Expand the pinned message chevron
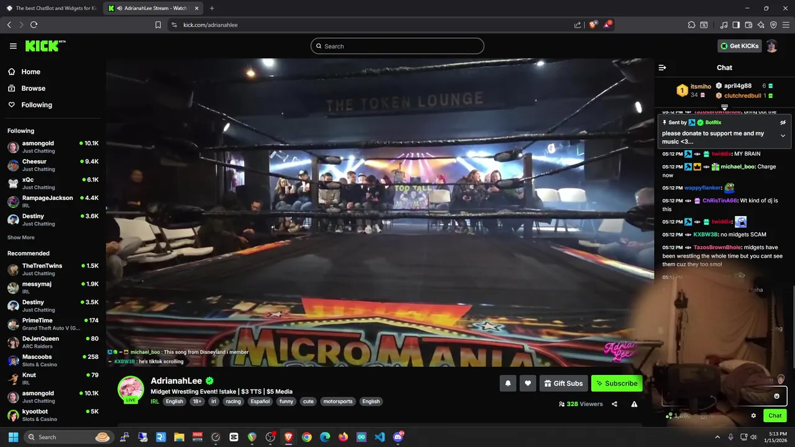The height and width of the screenshot is (447, 795). [783, 135]
